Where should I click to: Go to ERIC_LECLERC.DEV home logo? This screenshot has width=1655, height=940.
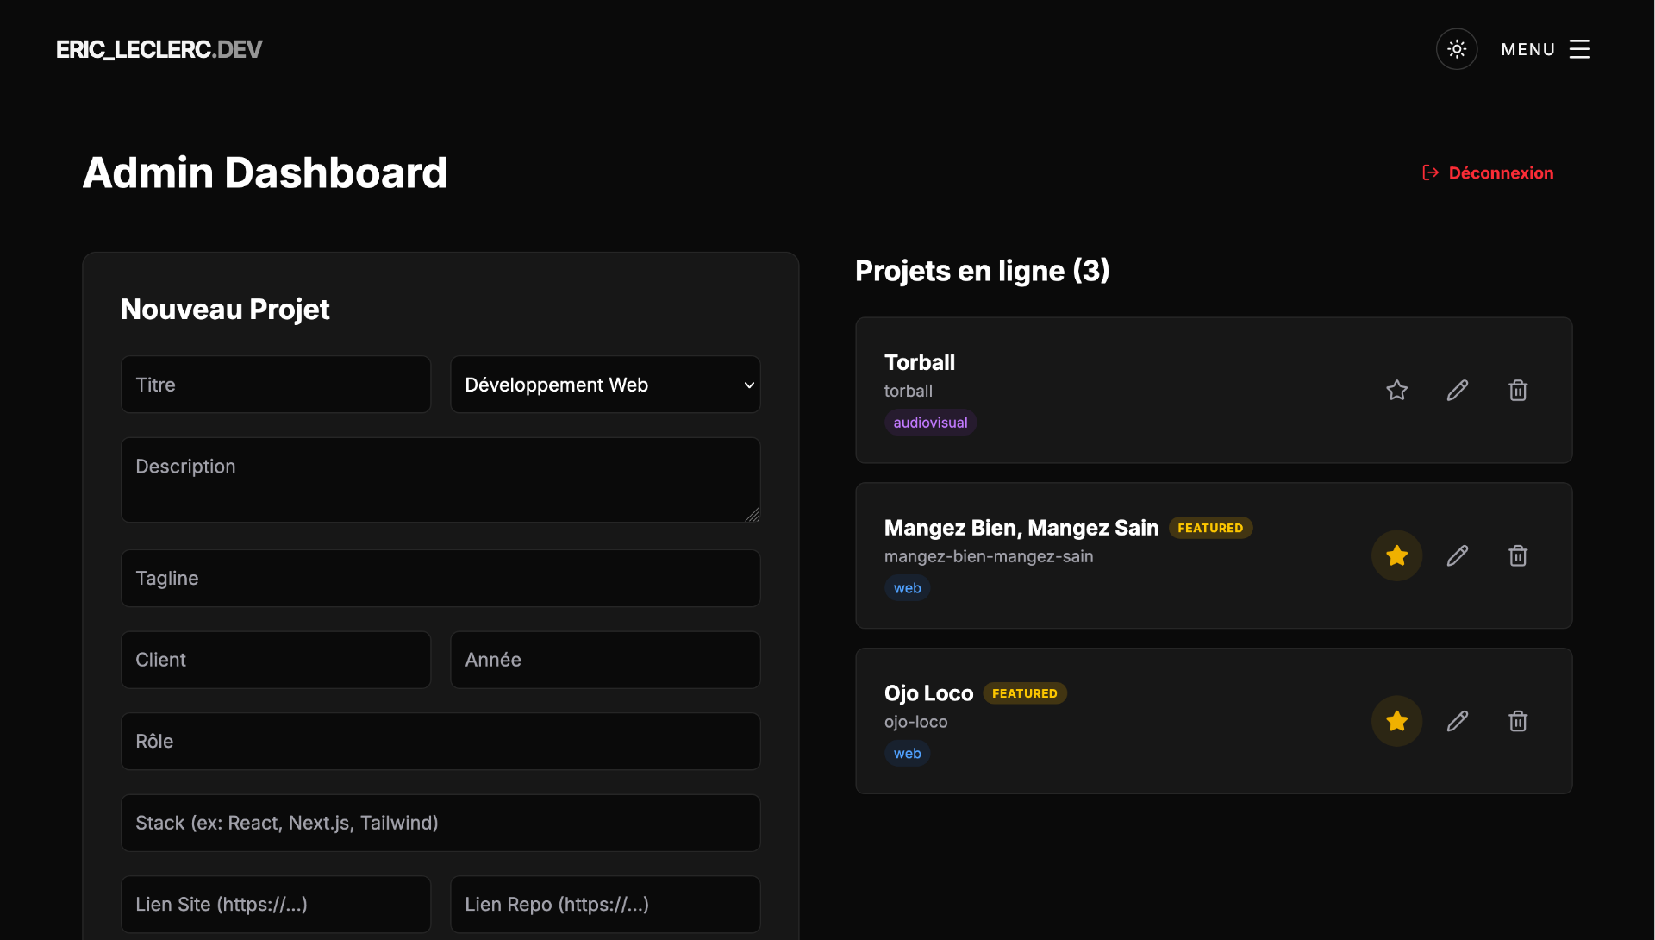(x=159, y=49)
